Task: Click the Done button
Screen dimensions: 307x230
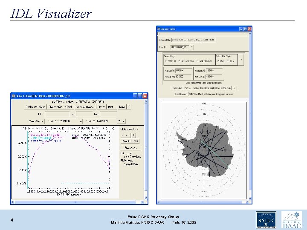Action: (x=122, y=107)
